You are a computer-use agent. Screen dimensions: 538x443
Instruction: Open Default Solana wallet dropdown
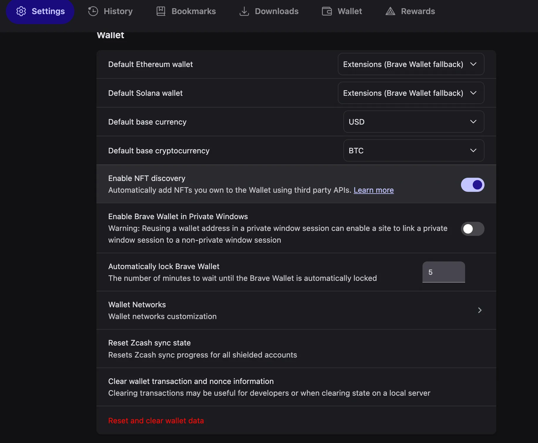point(411,93)
